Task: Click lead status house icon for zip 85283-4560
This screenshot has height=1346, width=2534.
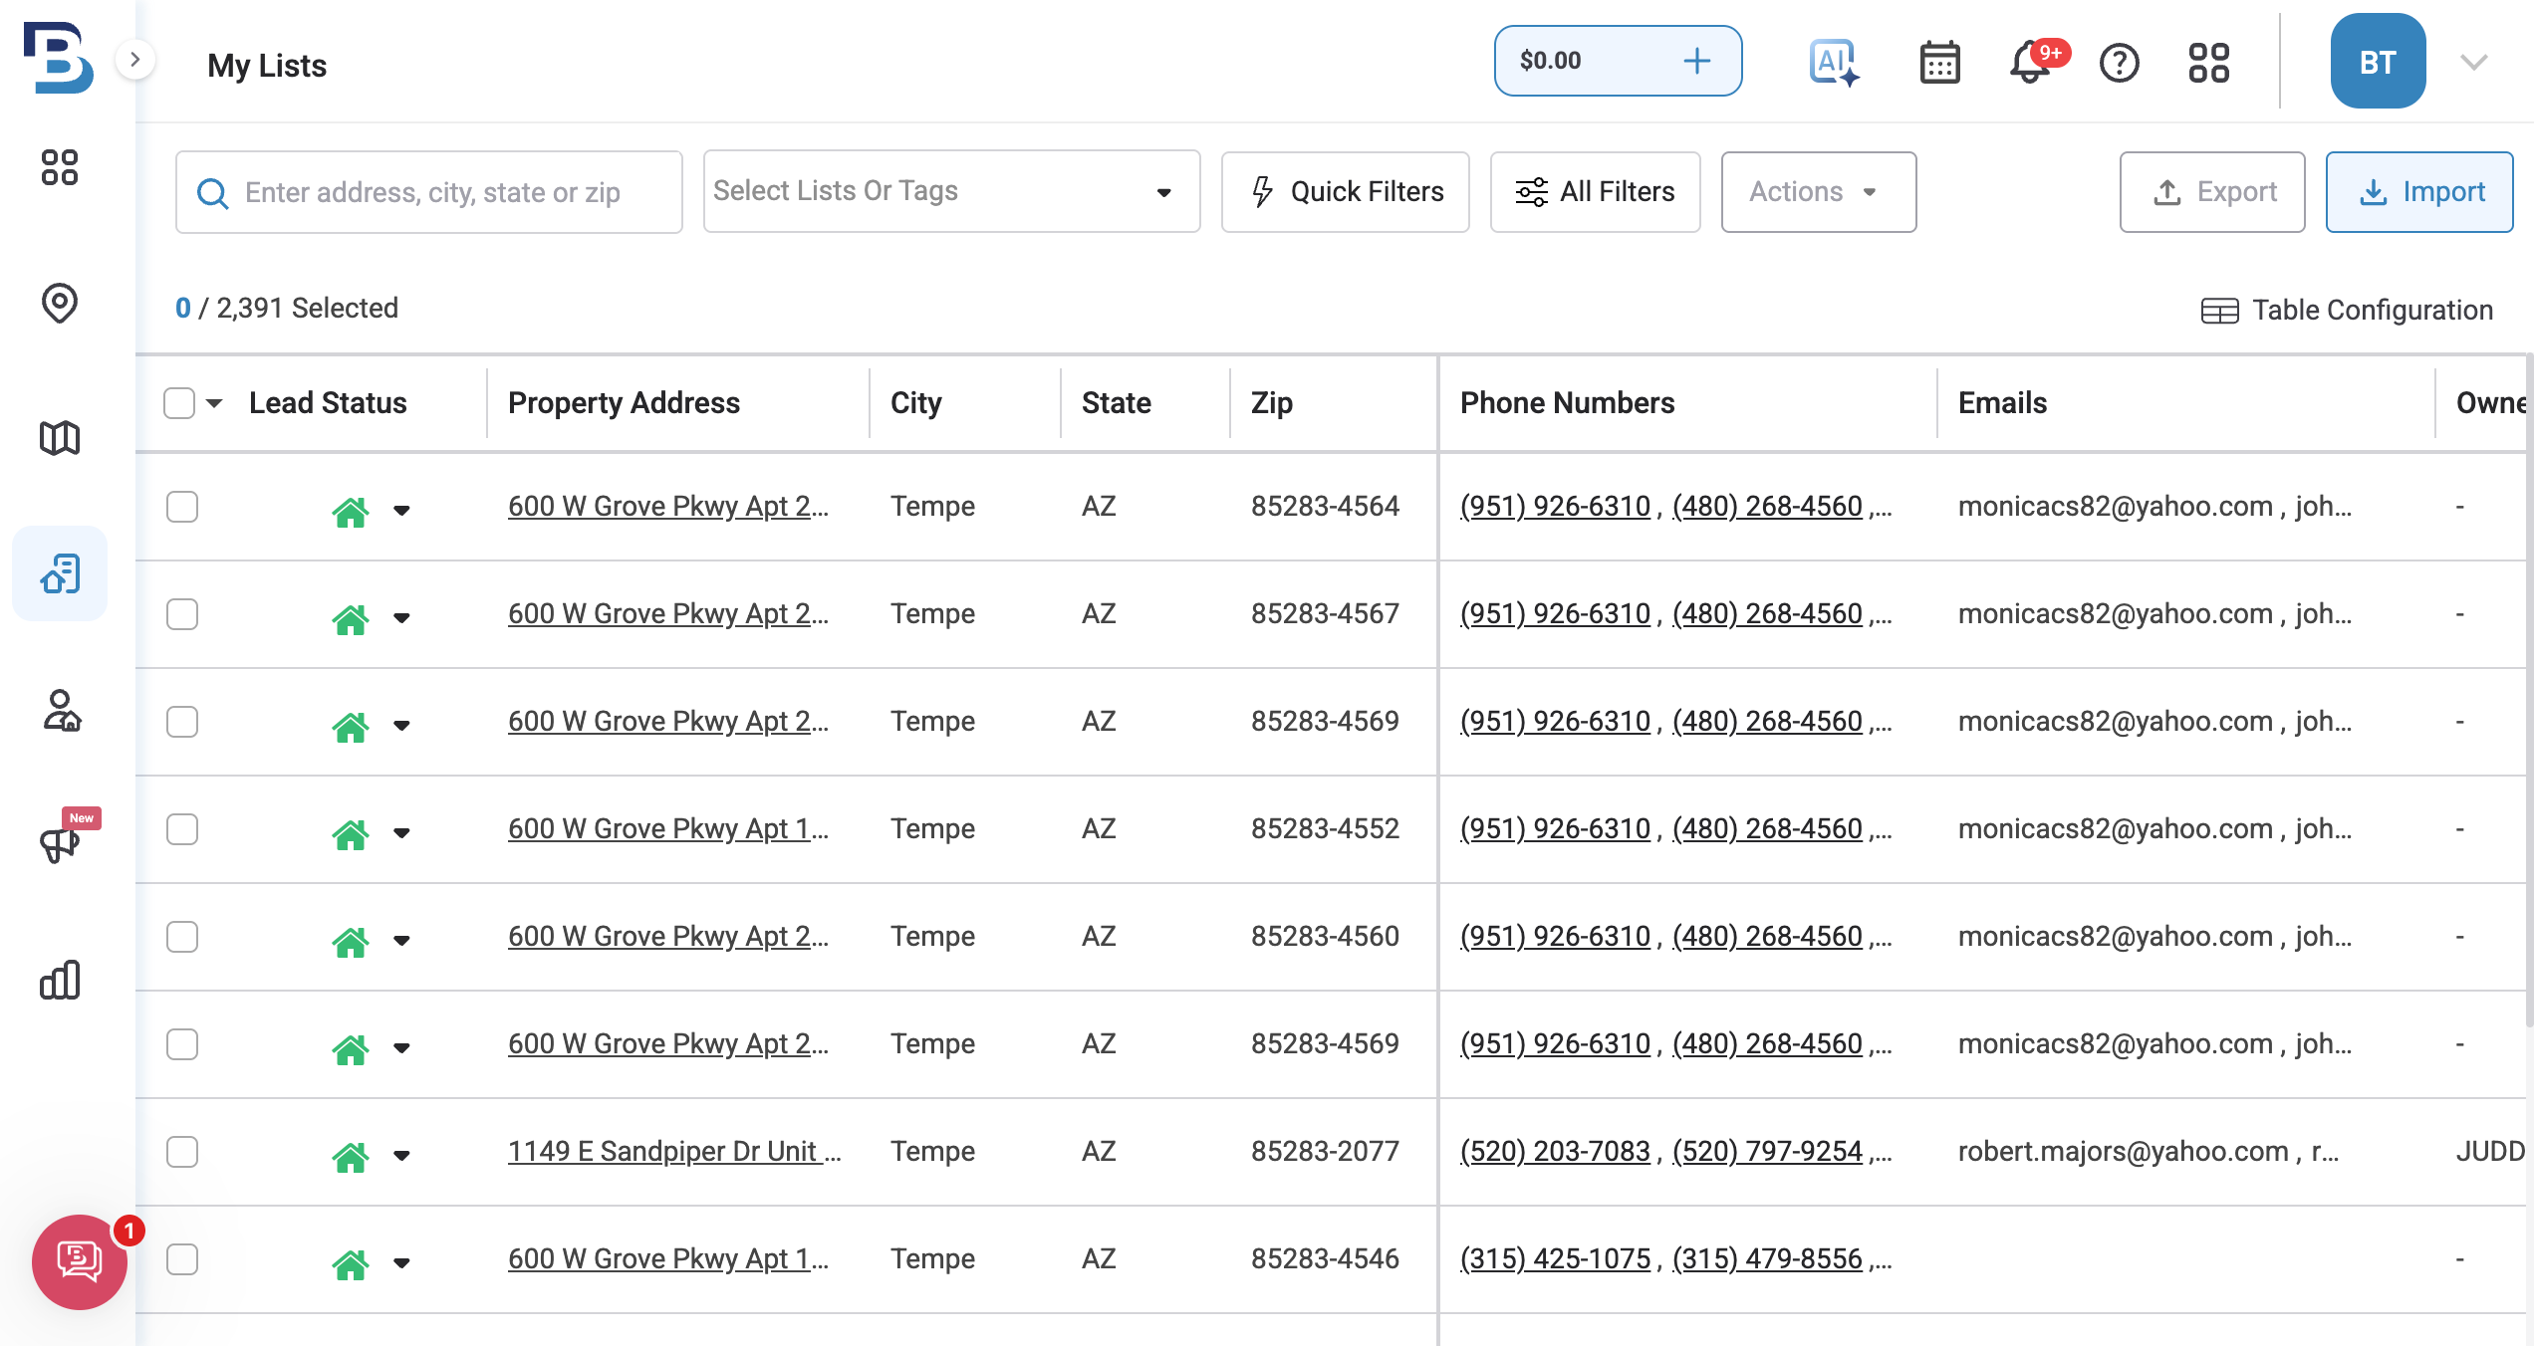Action: 351,941
